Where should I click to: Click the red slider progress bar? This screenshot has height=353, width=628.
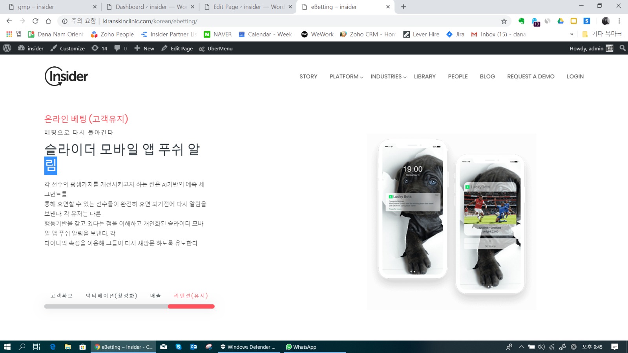tap(191, 306)
